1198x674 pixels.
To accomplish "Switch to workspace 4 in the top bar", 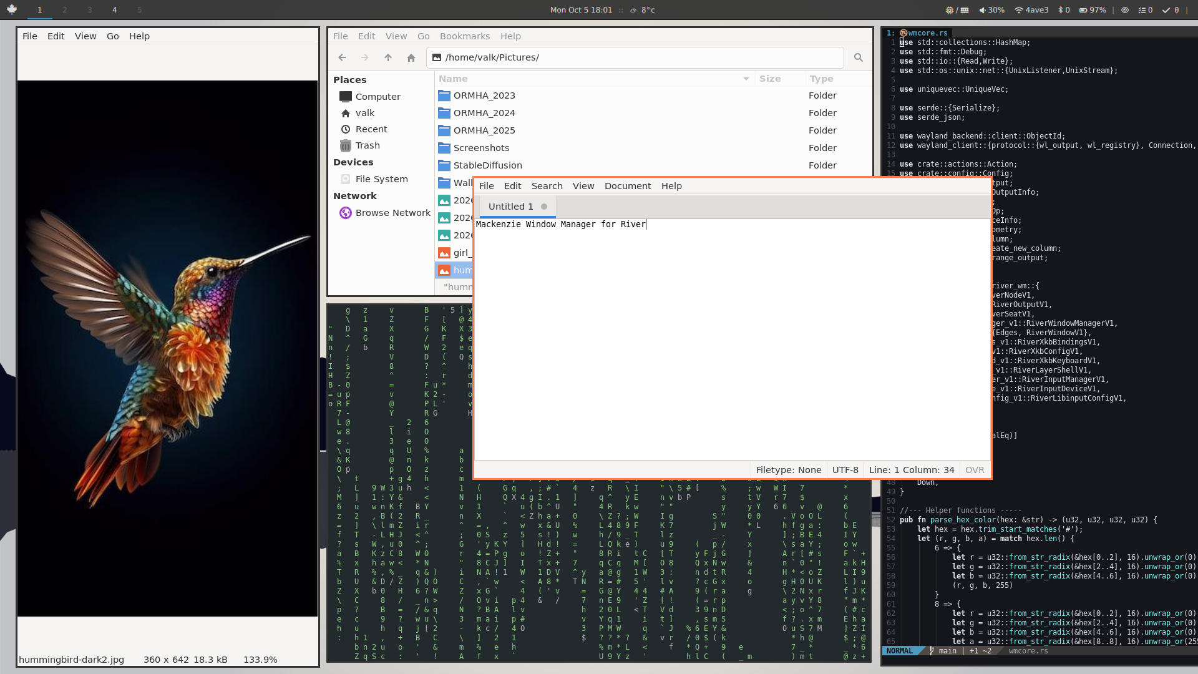I will 114,10.
